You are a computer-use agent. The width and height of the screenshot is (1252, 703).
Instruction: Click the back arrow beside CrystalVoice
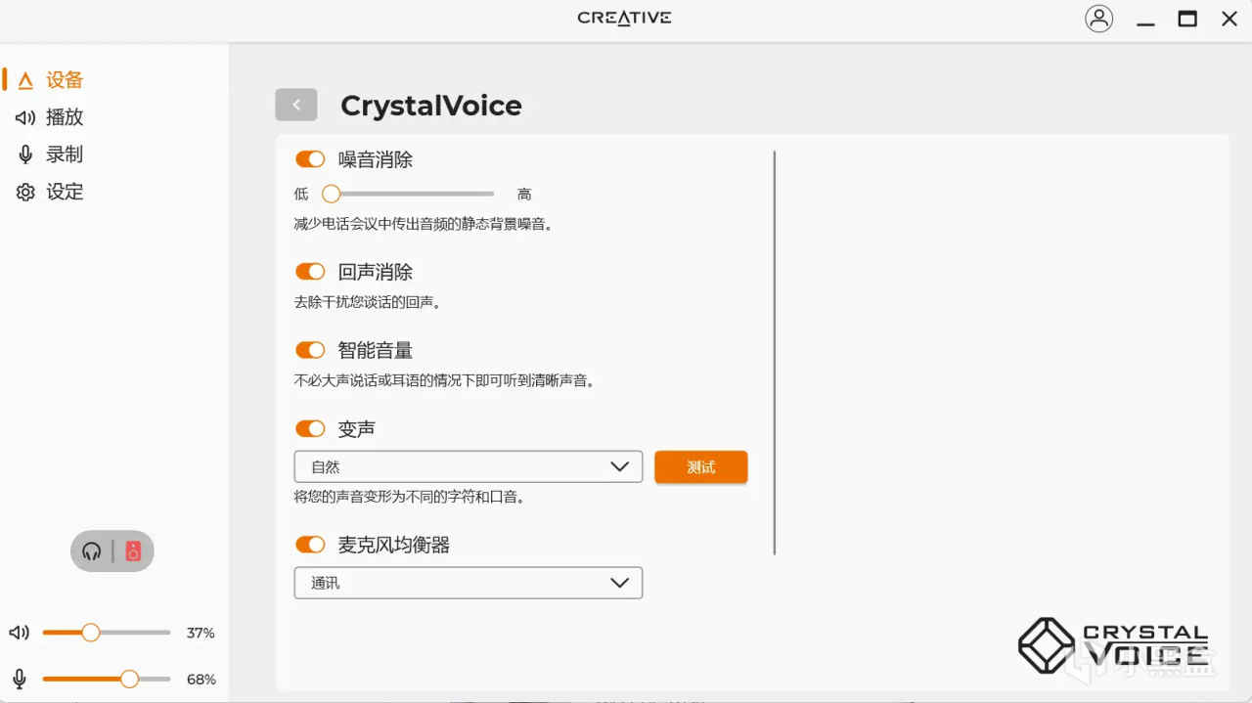tap(296, 105)
